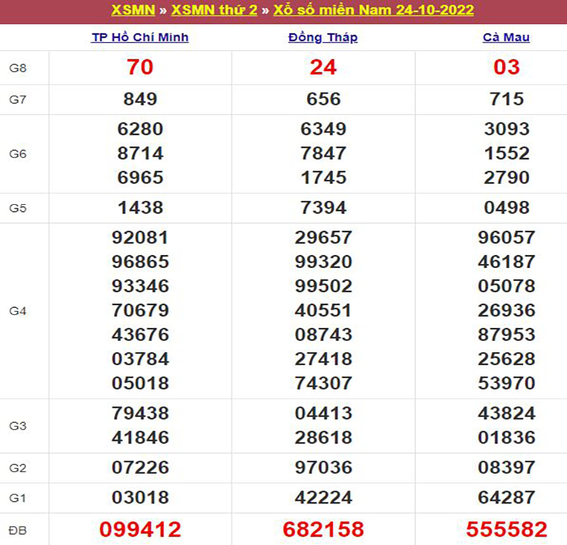The image size is (567, 545).
Task: Select G4 number 93346
Action: click(140, 286)
